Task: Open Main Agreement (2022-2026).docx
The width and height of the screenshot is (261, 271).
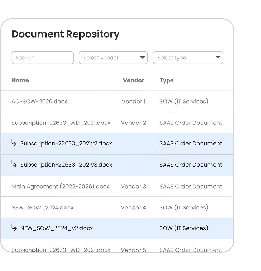Action: click(x=60, y=187)
